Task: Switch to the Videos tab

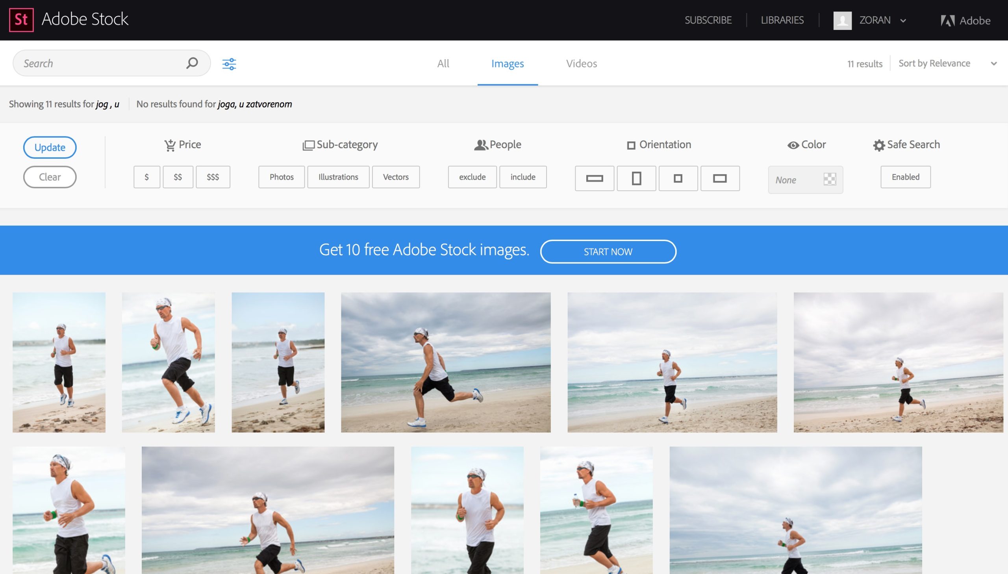Action: [581, 63]
